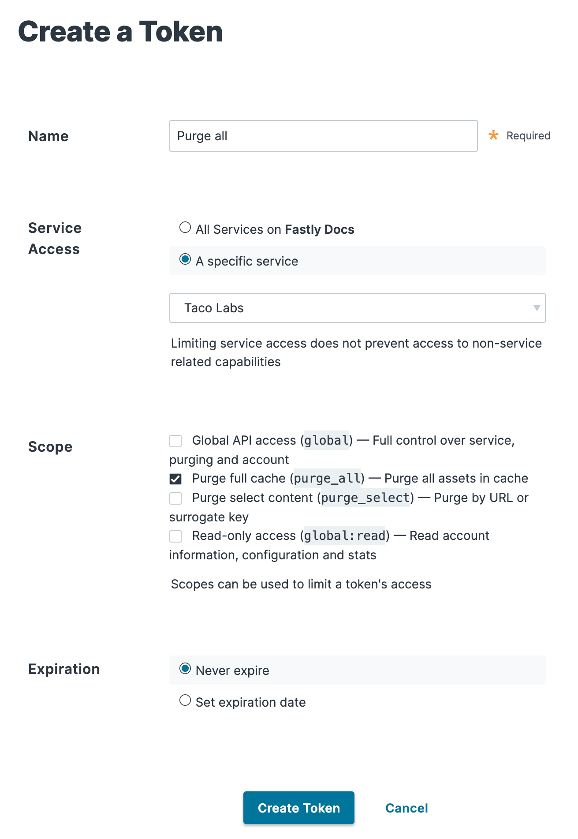Expand the Taco Labs dropdown chevron
Image resolution: width=578 pixels, height=839 pixels.
point(537,308)
